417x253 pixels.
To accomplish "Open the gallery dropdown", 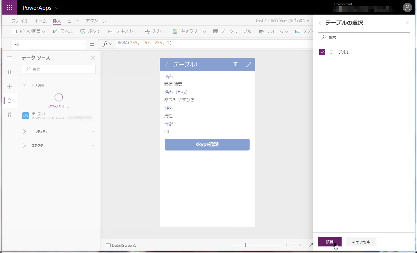I will [x=189, y=31].
